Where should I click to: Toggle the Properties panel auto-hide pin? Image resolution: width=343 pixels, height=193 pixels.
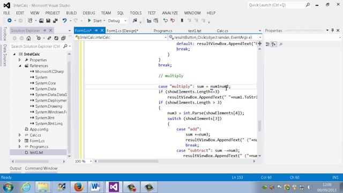(x=332, y=31)
